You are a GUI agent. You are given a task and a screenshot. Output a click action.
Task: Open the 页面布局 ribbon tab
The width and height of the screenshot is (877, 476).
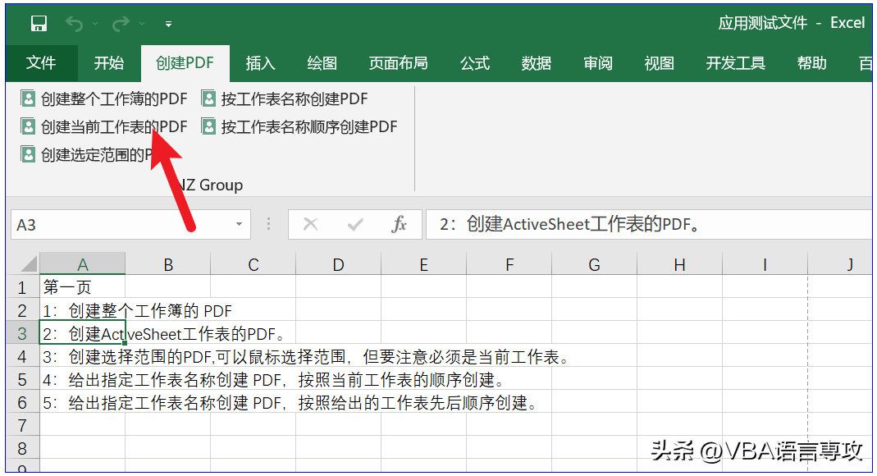(398, 63)
